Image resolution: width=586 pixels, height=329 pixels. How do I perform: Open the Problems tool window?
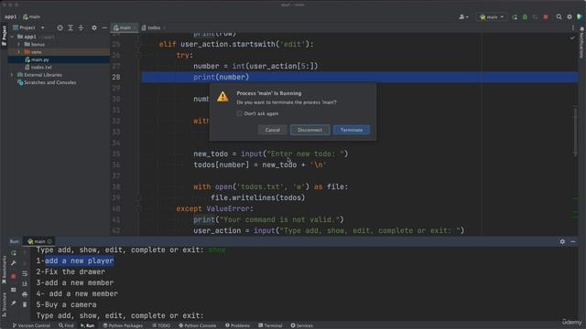(237, 325)
